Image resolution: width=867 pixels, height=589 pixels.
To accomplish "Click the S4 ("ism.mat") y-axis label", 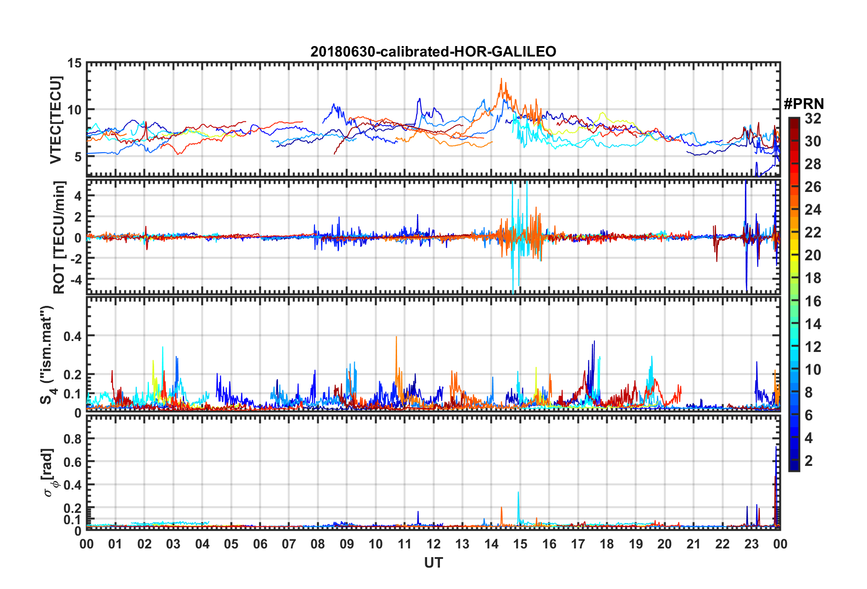I will 47,355.
